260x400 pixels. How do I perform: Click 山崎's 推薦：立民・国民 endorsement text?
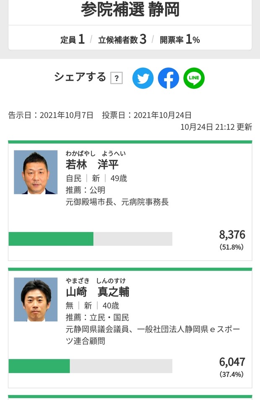[97, 317]
